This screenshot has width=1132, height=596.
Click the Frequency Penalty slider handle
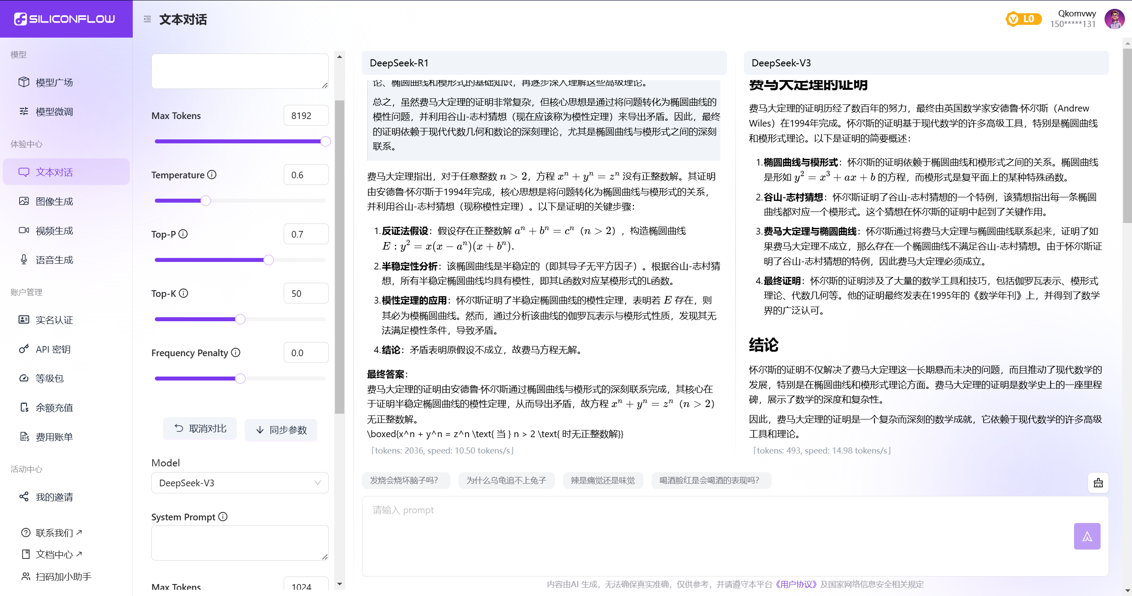point(240,379)
